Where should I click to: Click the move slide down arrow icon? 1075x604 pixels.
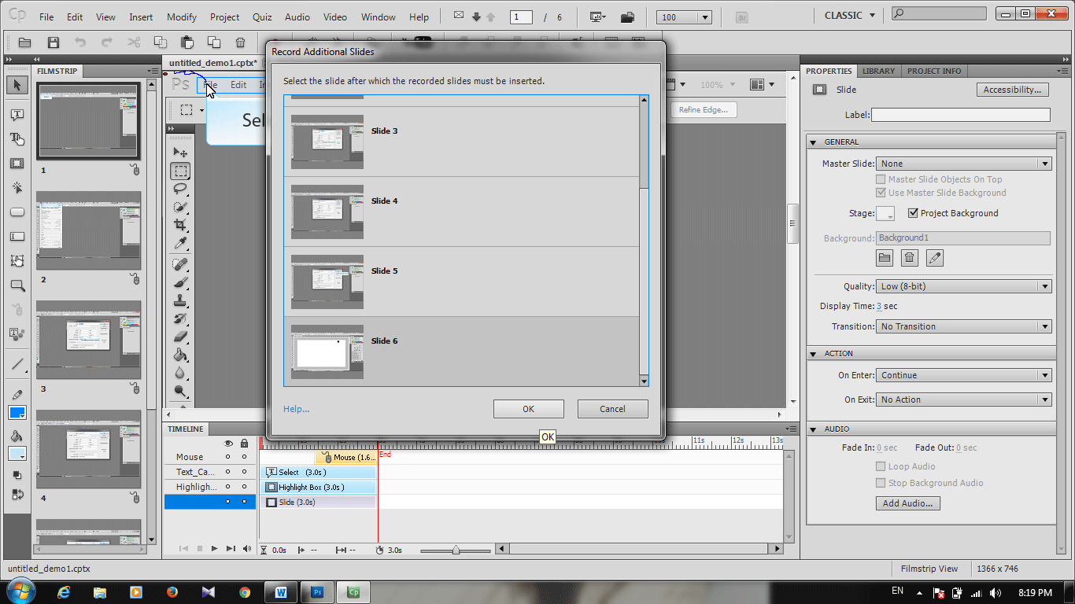[x=476, y=17]
